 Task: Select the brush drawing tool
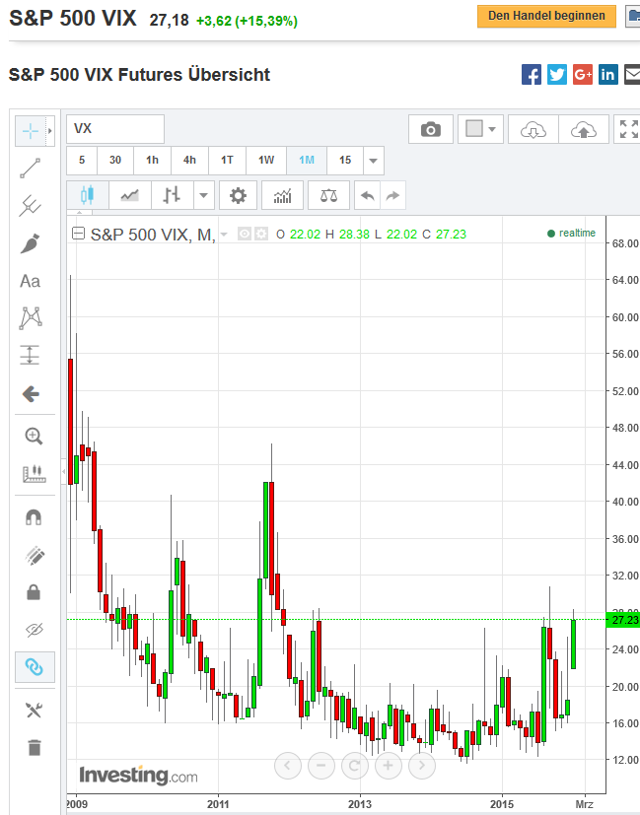coord(31,243)
